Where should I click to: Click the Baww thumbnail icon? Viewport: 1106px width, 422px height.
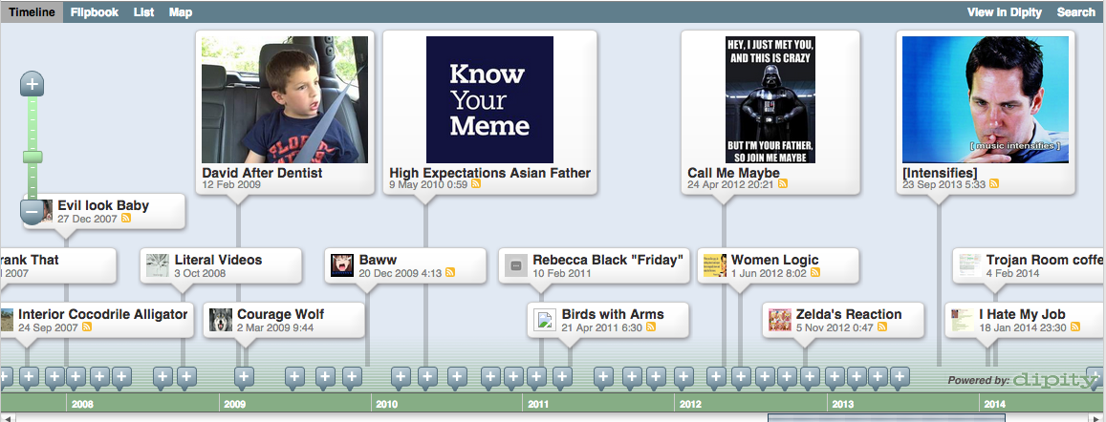pos(342,265)
